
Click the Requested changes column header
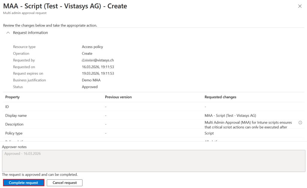point(220,97)
